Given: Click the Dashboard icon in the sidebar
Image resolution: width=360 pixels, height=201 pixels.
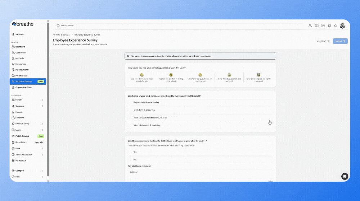Looking at the screenshot, I should (x=13, y=47).
